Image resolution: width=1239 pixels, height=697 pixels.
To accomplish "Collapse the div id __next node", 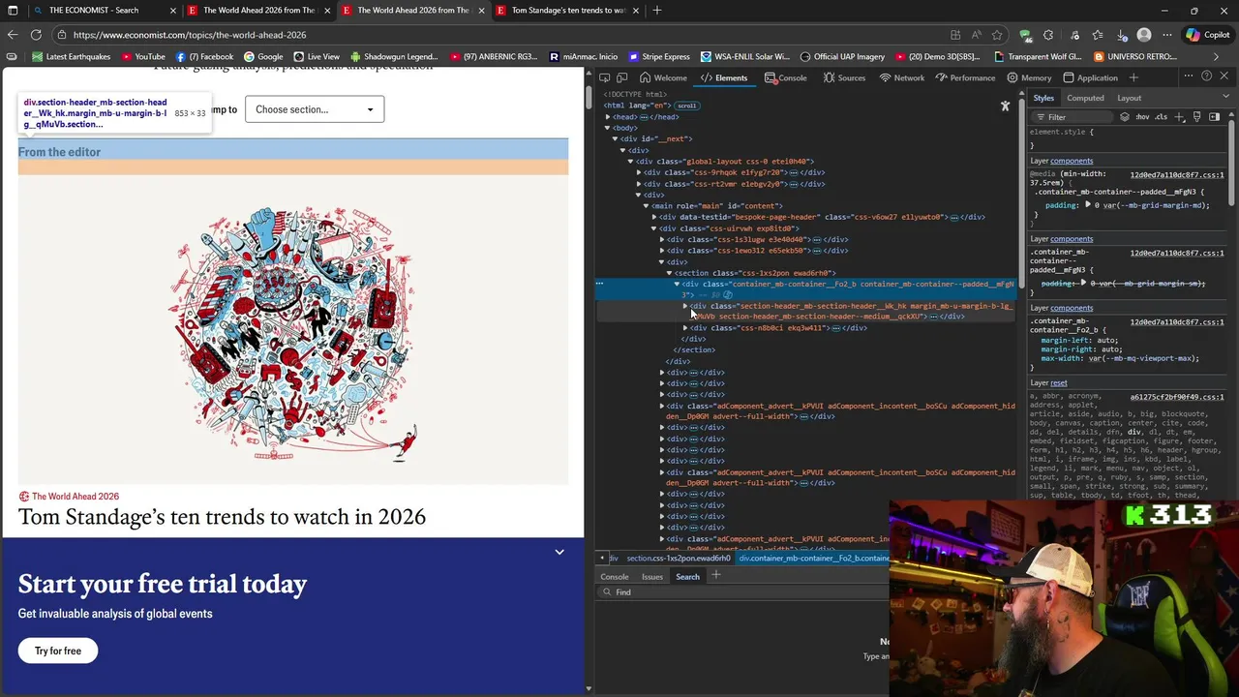I will 615,138.
